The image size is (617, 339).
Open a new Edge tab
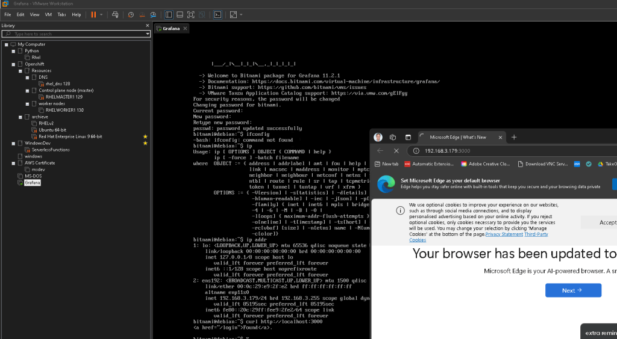coord(514,137)
